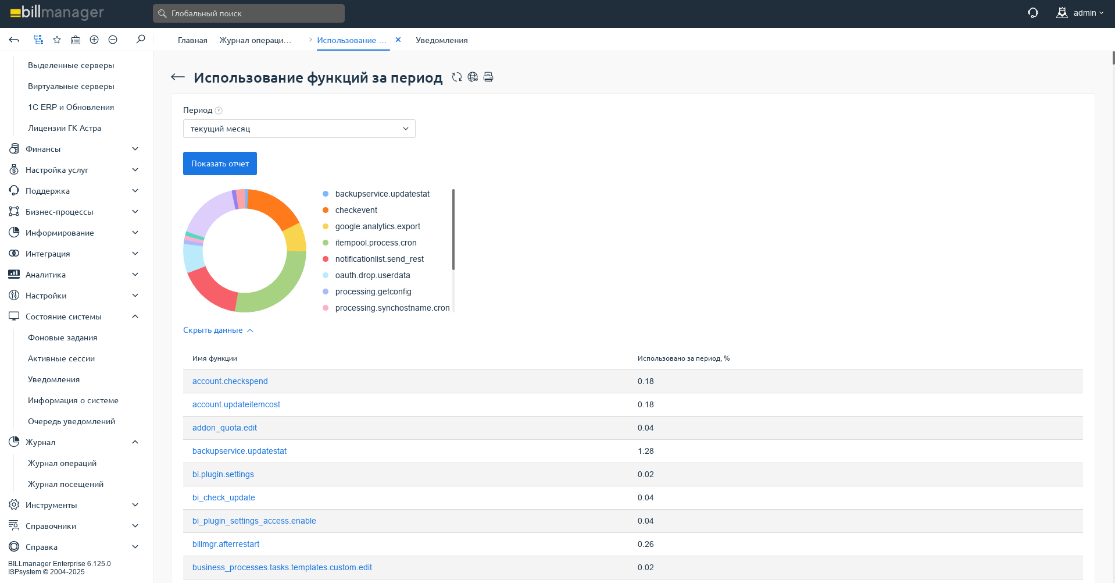Click the Показать отчет button
This screenshot has width=1115, height=583.
(x=220, y=163)
